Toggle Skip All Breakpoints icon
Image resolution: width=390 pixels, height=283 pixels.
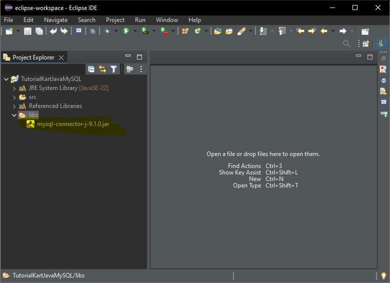click(x=93, y=31)
